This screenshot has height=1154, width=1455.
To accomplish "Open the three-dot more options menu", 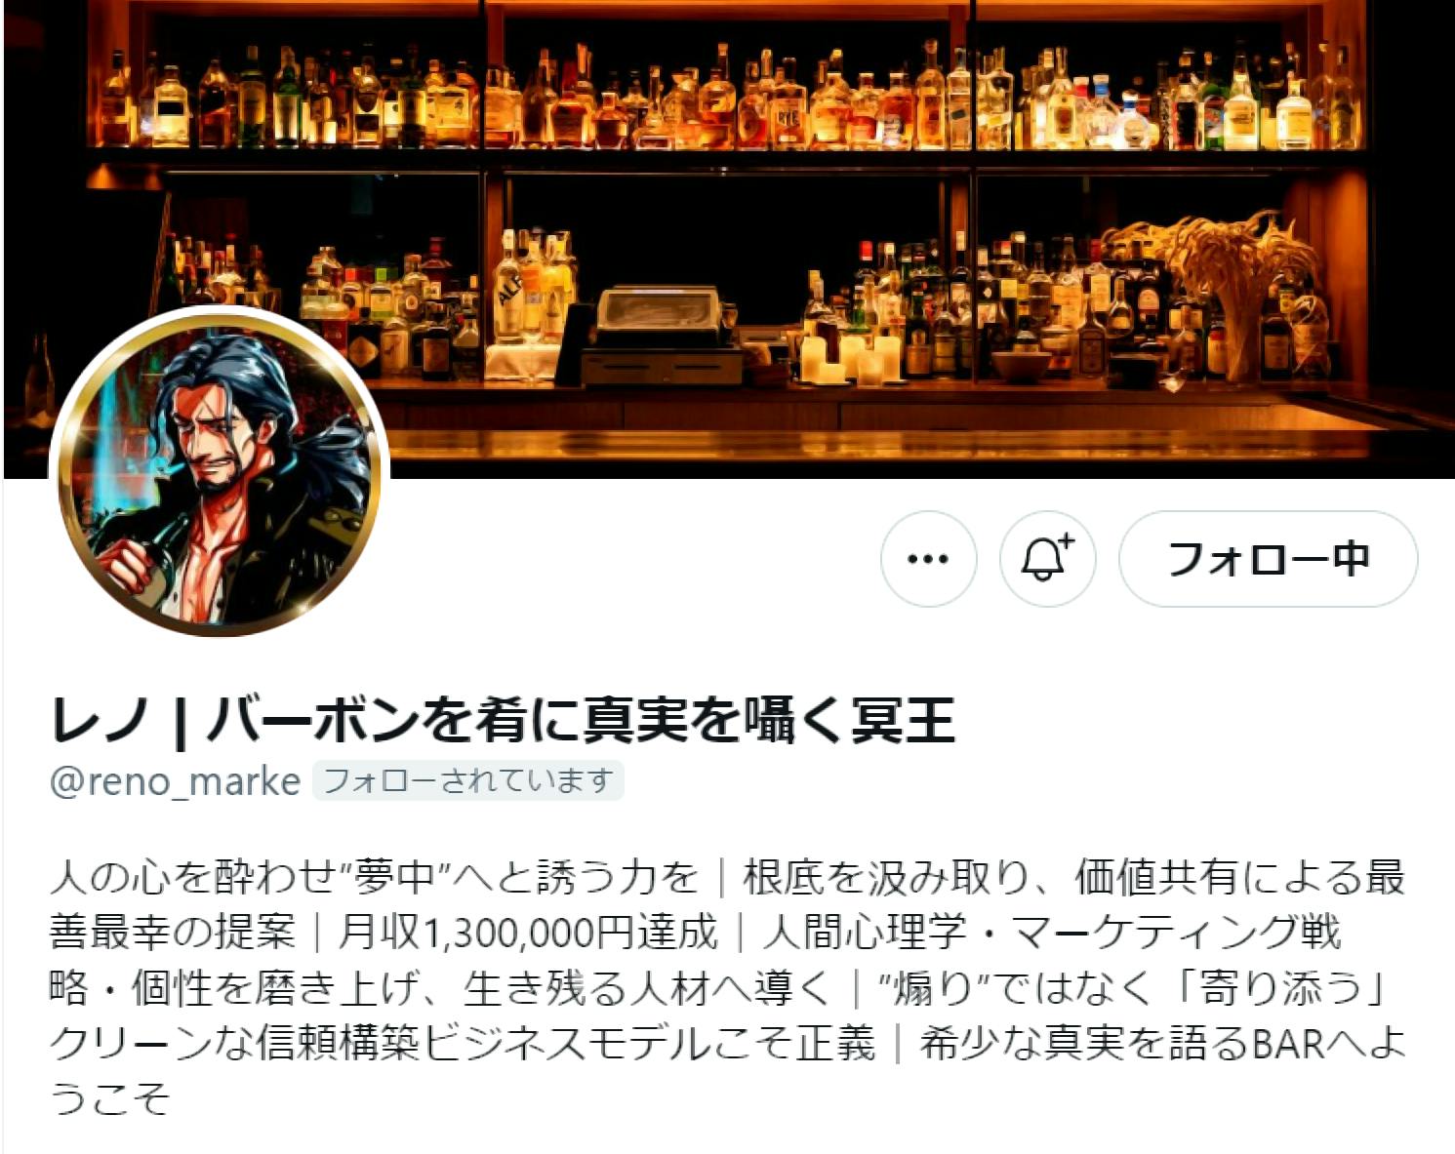I will 928,559.
